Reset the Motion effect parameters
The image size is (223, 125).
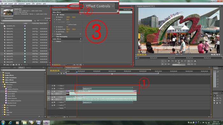[80, 15]
